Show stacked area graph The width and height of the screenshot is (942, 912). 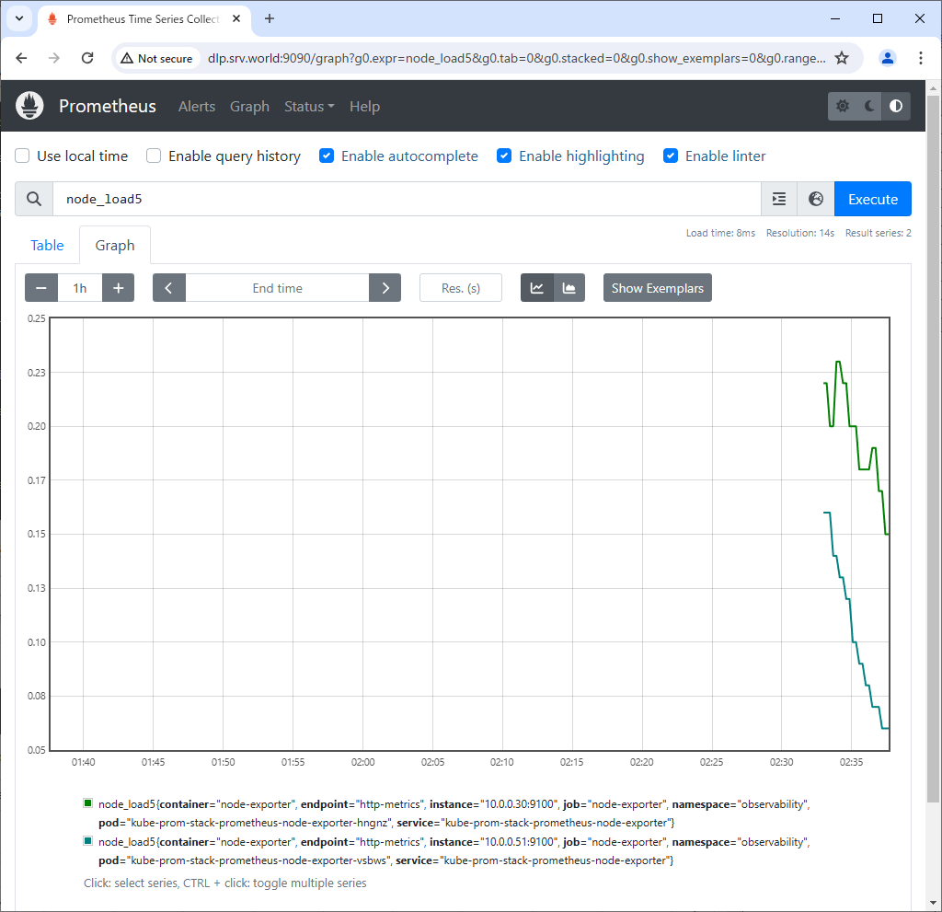(x=569, y=288)
